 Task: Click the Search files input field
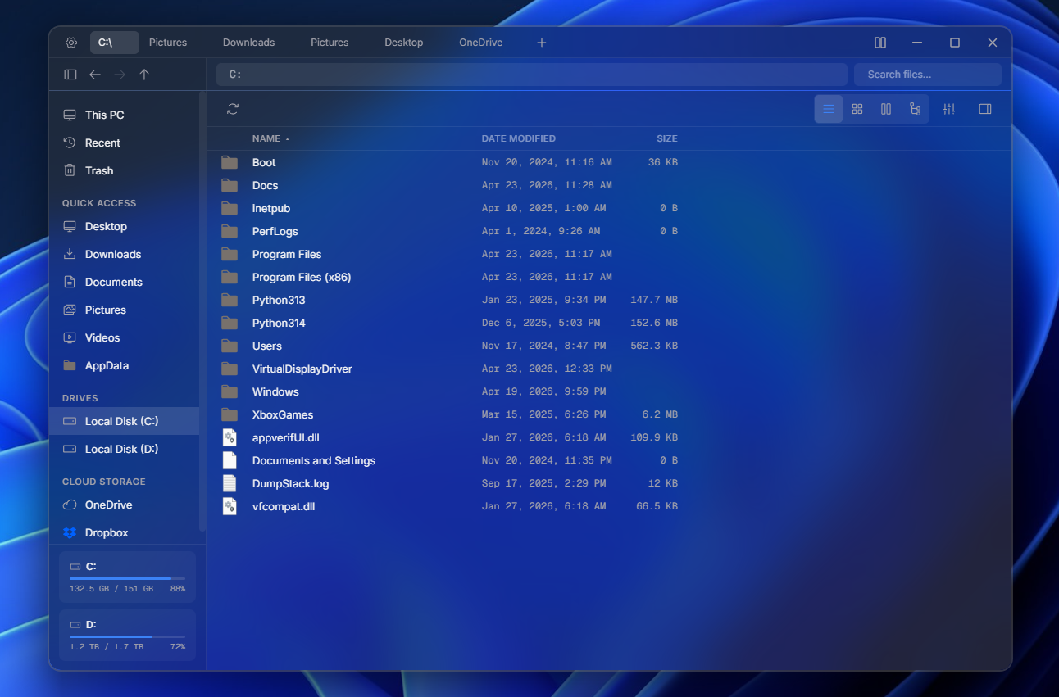click(927, 75)
